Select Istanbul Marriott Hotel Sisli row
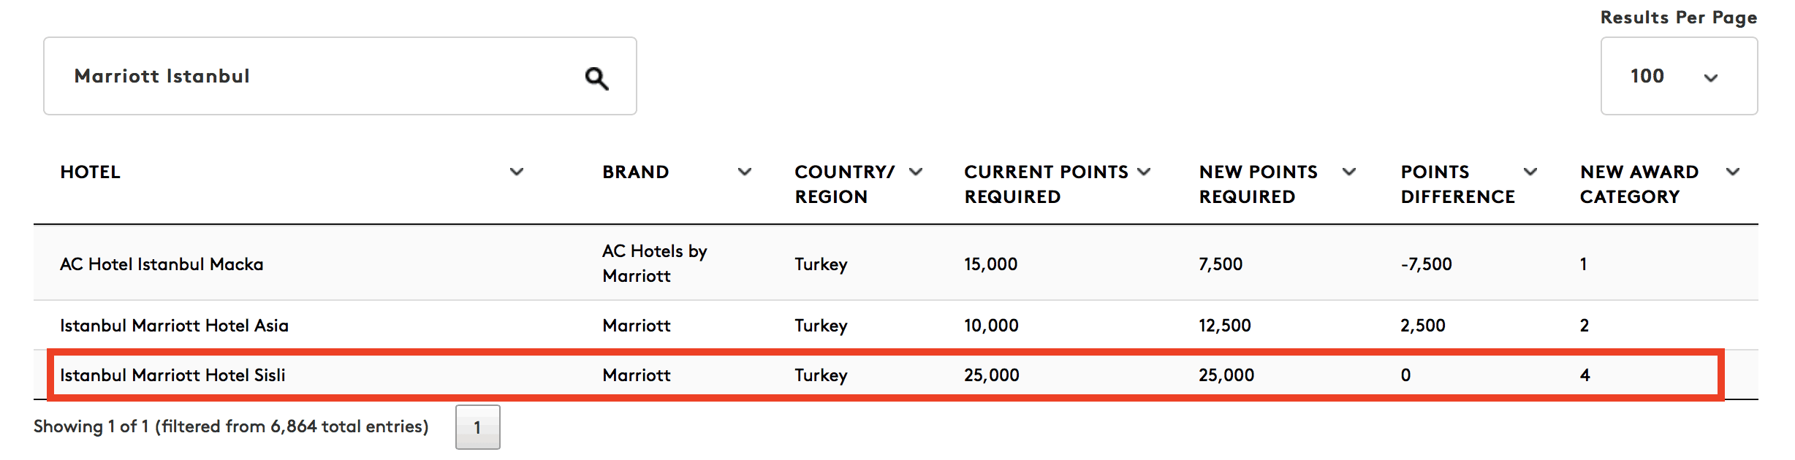 (x=172, y=375)
